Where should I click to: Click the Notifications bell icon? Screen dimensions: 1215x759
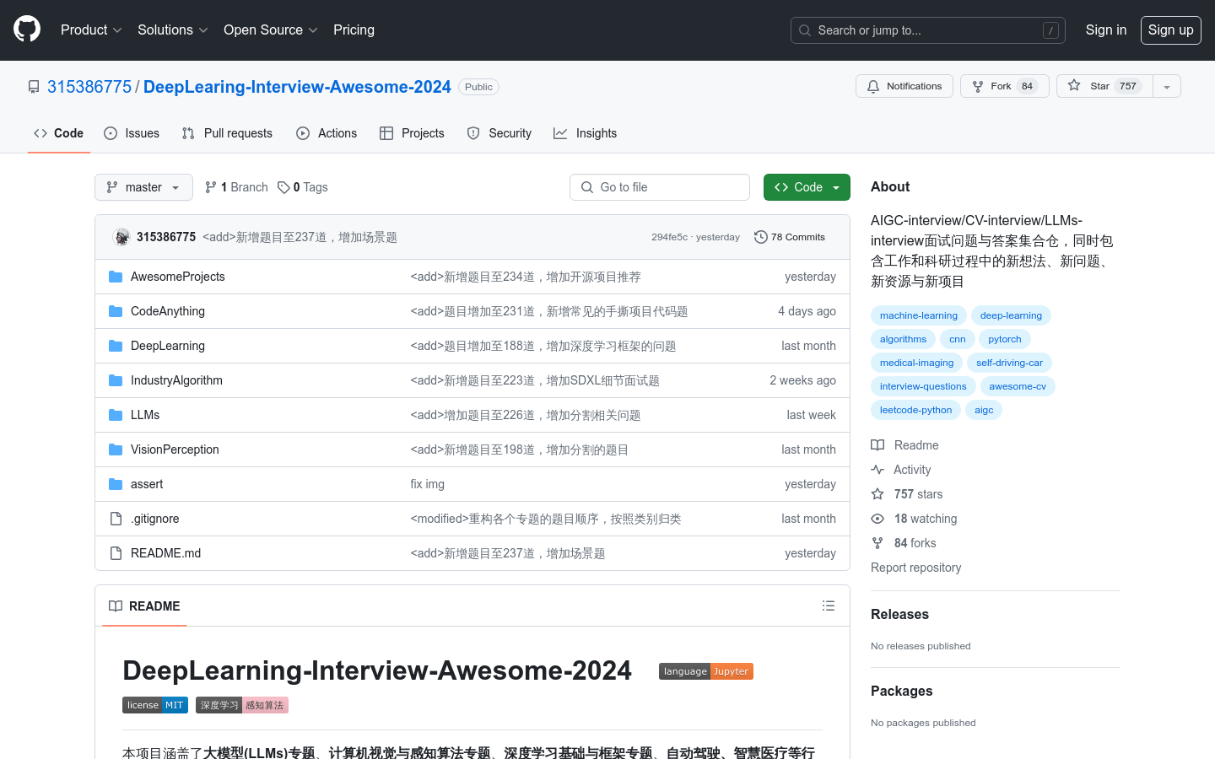click(873, 86)
